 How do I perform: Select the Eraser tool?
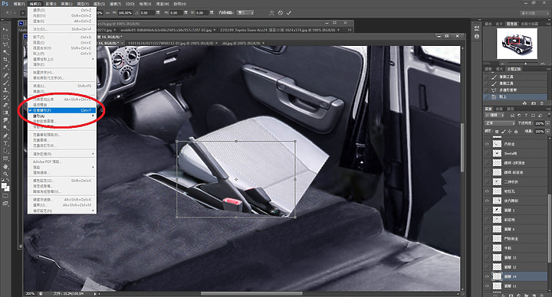coord(5,105)
